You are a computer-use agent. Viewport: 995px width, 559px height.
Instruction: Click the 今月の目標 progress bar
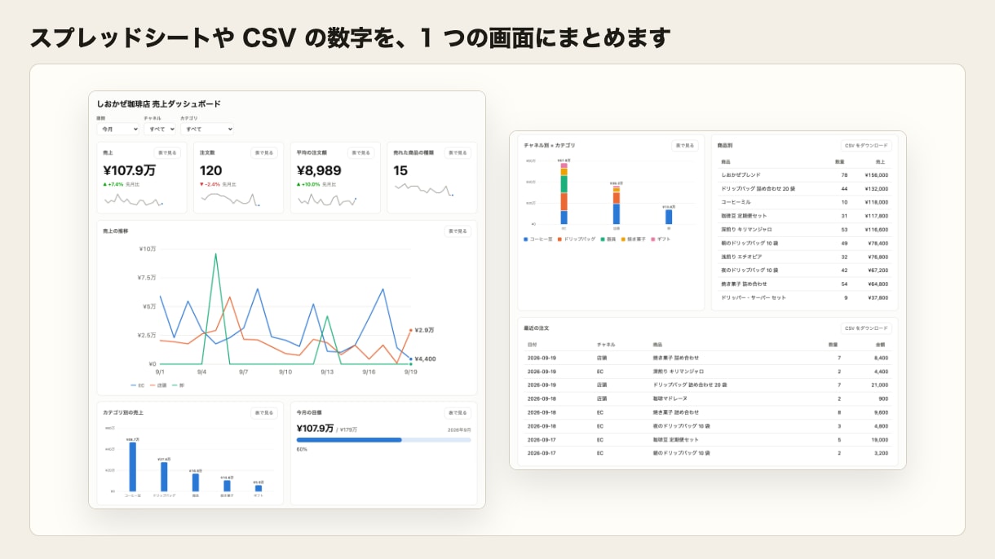(383, 440)
